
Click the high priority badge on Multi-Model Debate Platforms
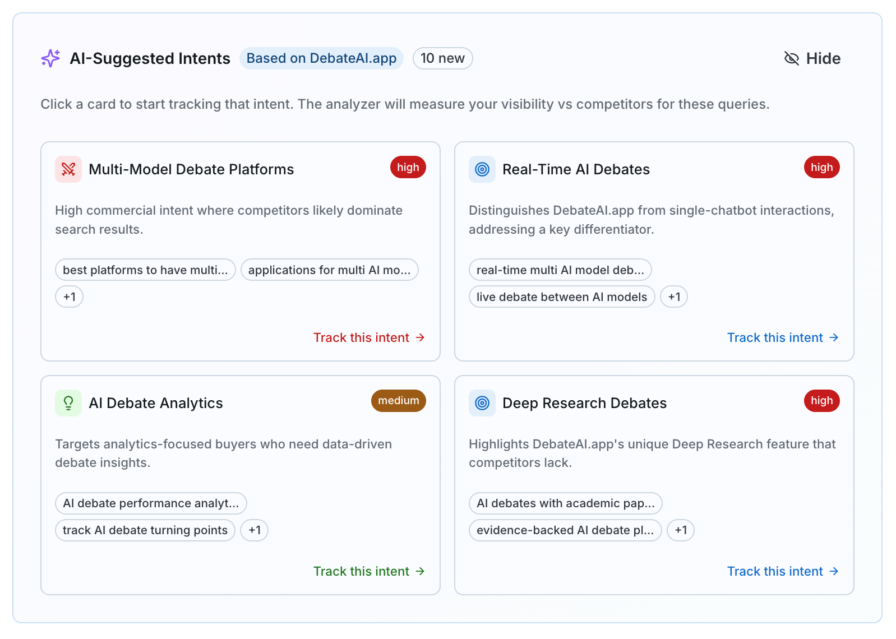pyautogui.click(x=408, y=168)
